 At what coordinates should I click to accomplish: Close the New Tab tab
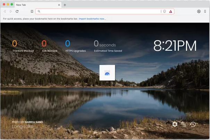click(x=59, y=5)
